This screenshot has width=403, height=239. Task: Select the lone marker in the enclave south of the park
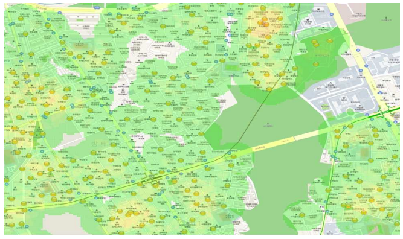[x=302, y=215]
